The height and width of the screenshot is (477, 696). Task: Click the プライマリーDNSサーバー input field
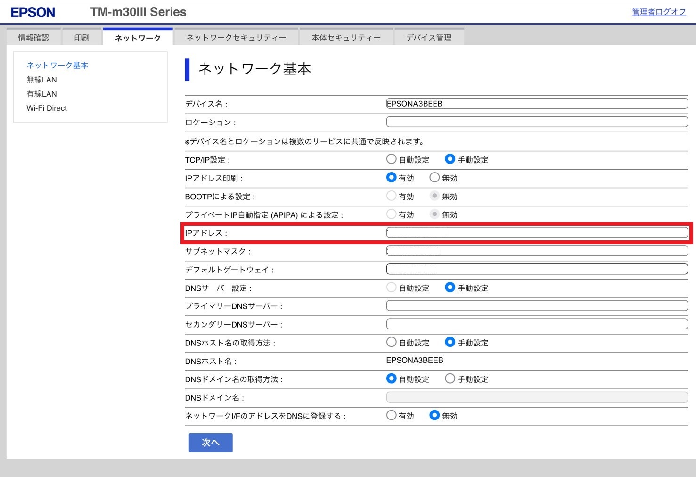(537, 306)
